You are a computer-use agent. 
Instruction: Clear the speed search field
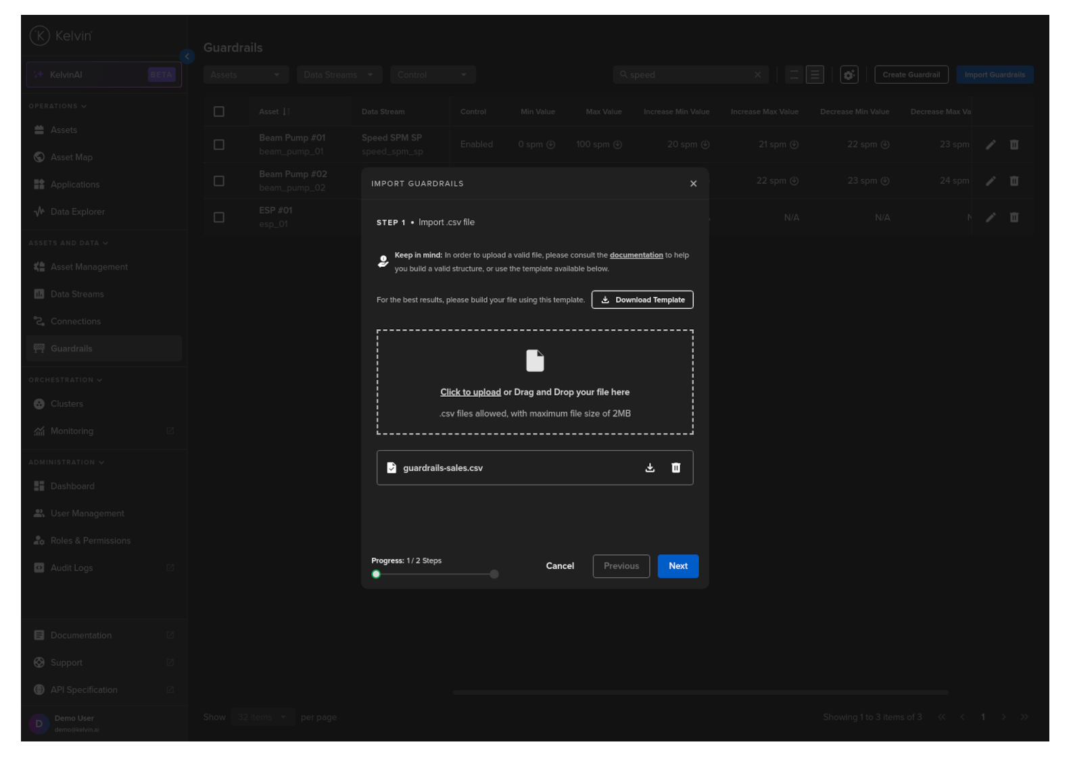tap(757, 75)
